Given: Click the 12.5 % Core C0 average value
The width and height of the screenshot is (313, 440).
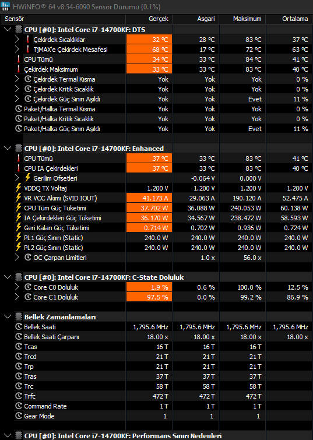Looking at the screenshot, I should [x=298, y=287].
